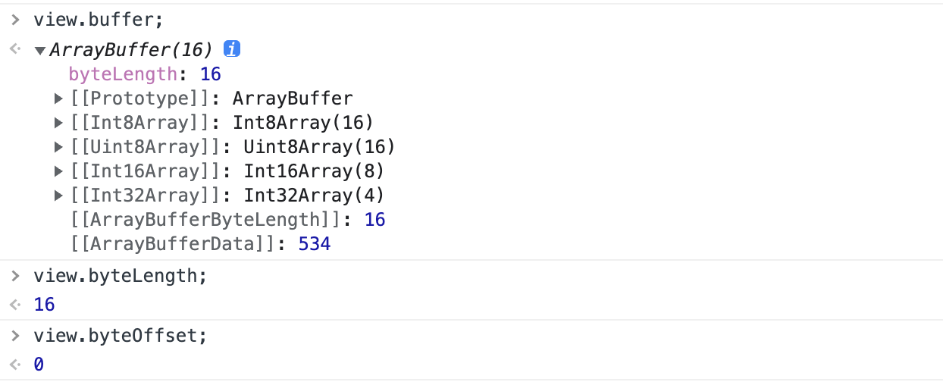Click the blue info icon beside ArrayBuffer(16)
This screenshot has height=385, width=943.
(x=232, y=50)
